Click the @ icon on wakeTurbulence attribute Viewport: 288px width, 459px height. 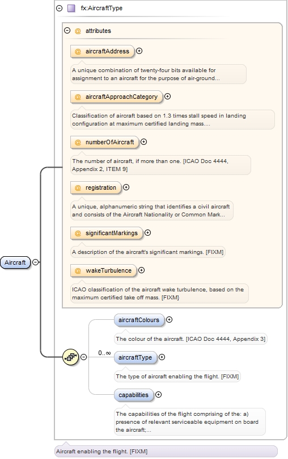click(x=78, y=271)
